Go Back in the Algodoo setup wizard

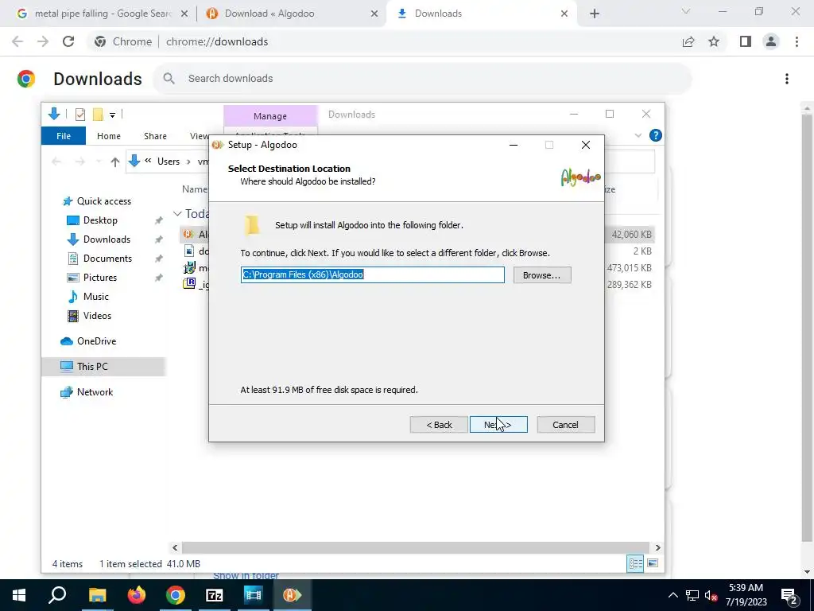point(439,425)
